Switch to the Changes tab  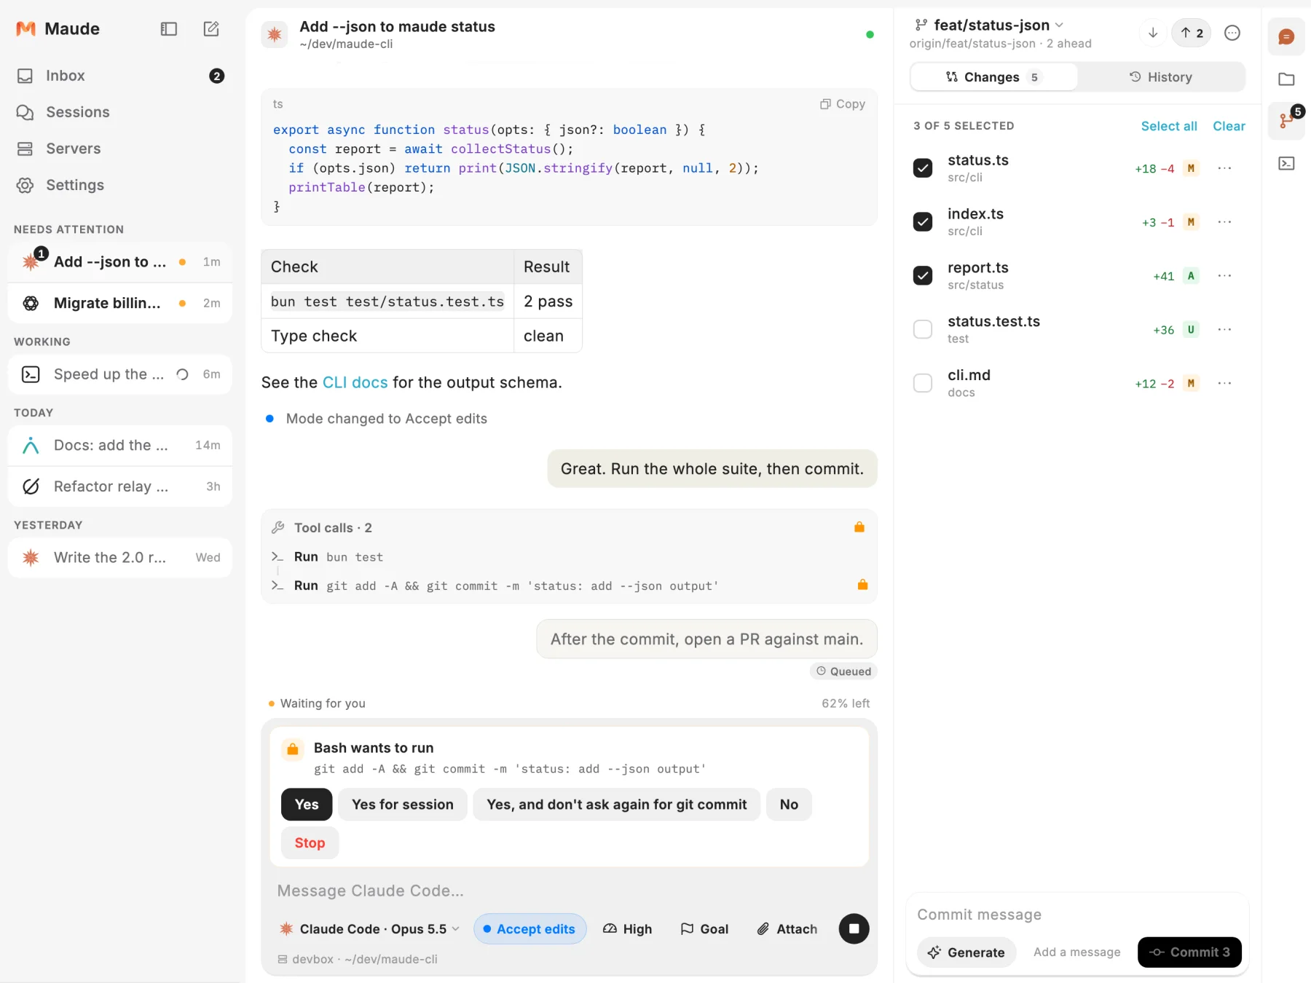tap(994, 77)
